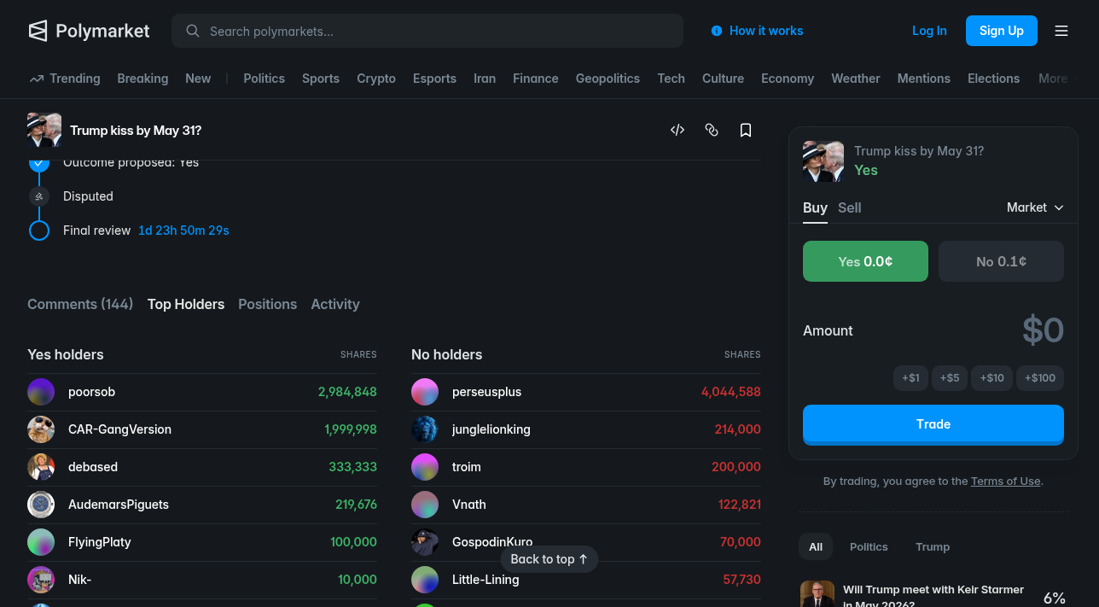The width and height of the screenshot is (1099, 607).
Task: Open the Breaking category
Action: pyautogui.click(x=142, y=79)
